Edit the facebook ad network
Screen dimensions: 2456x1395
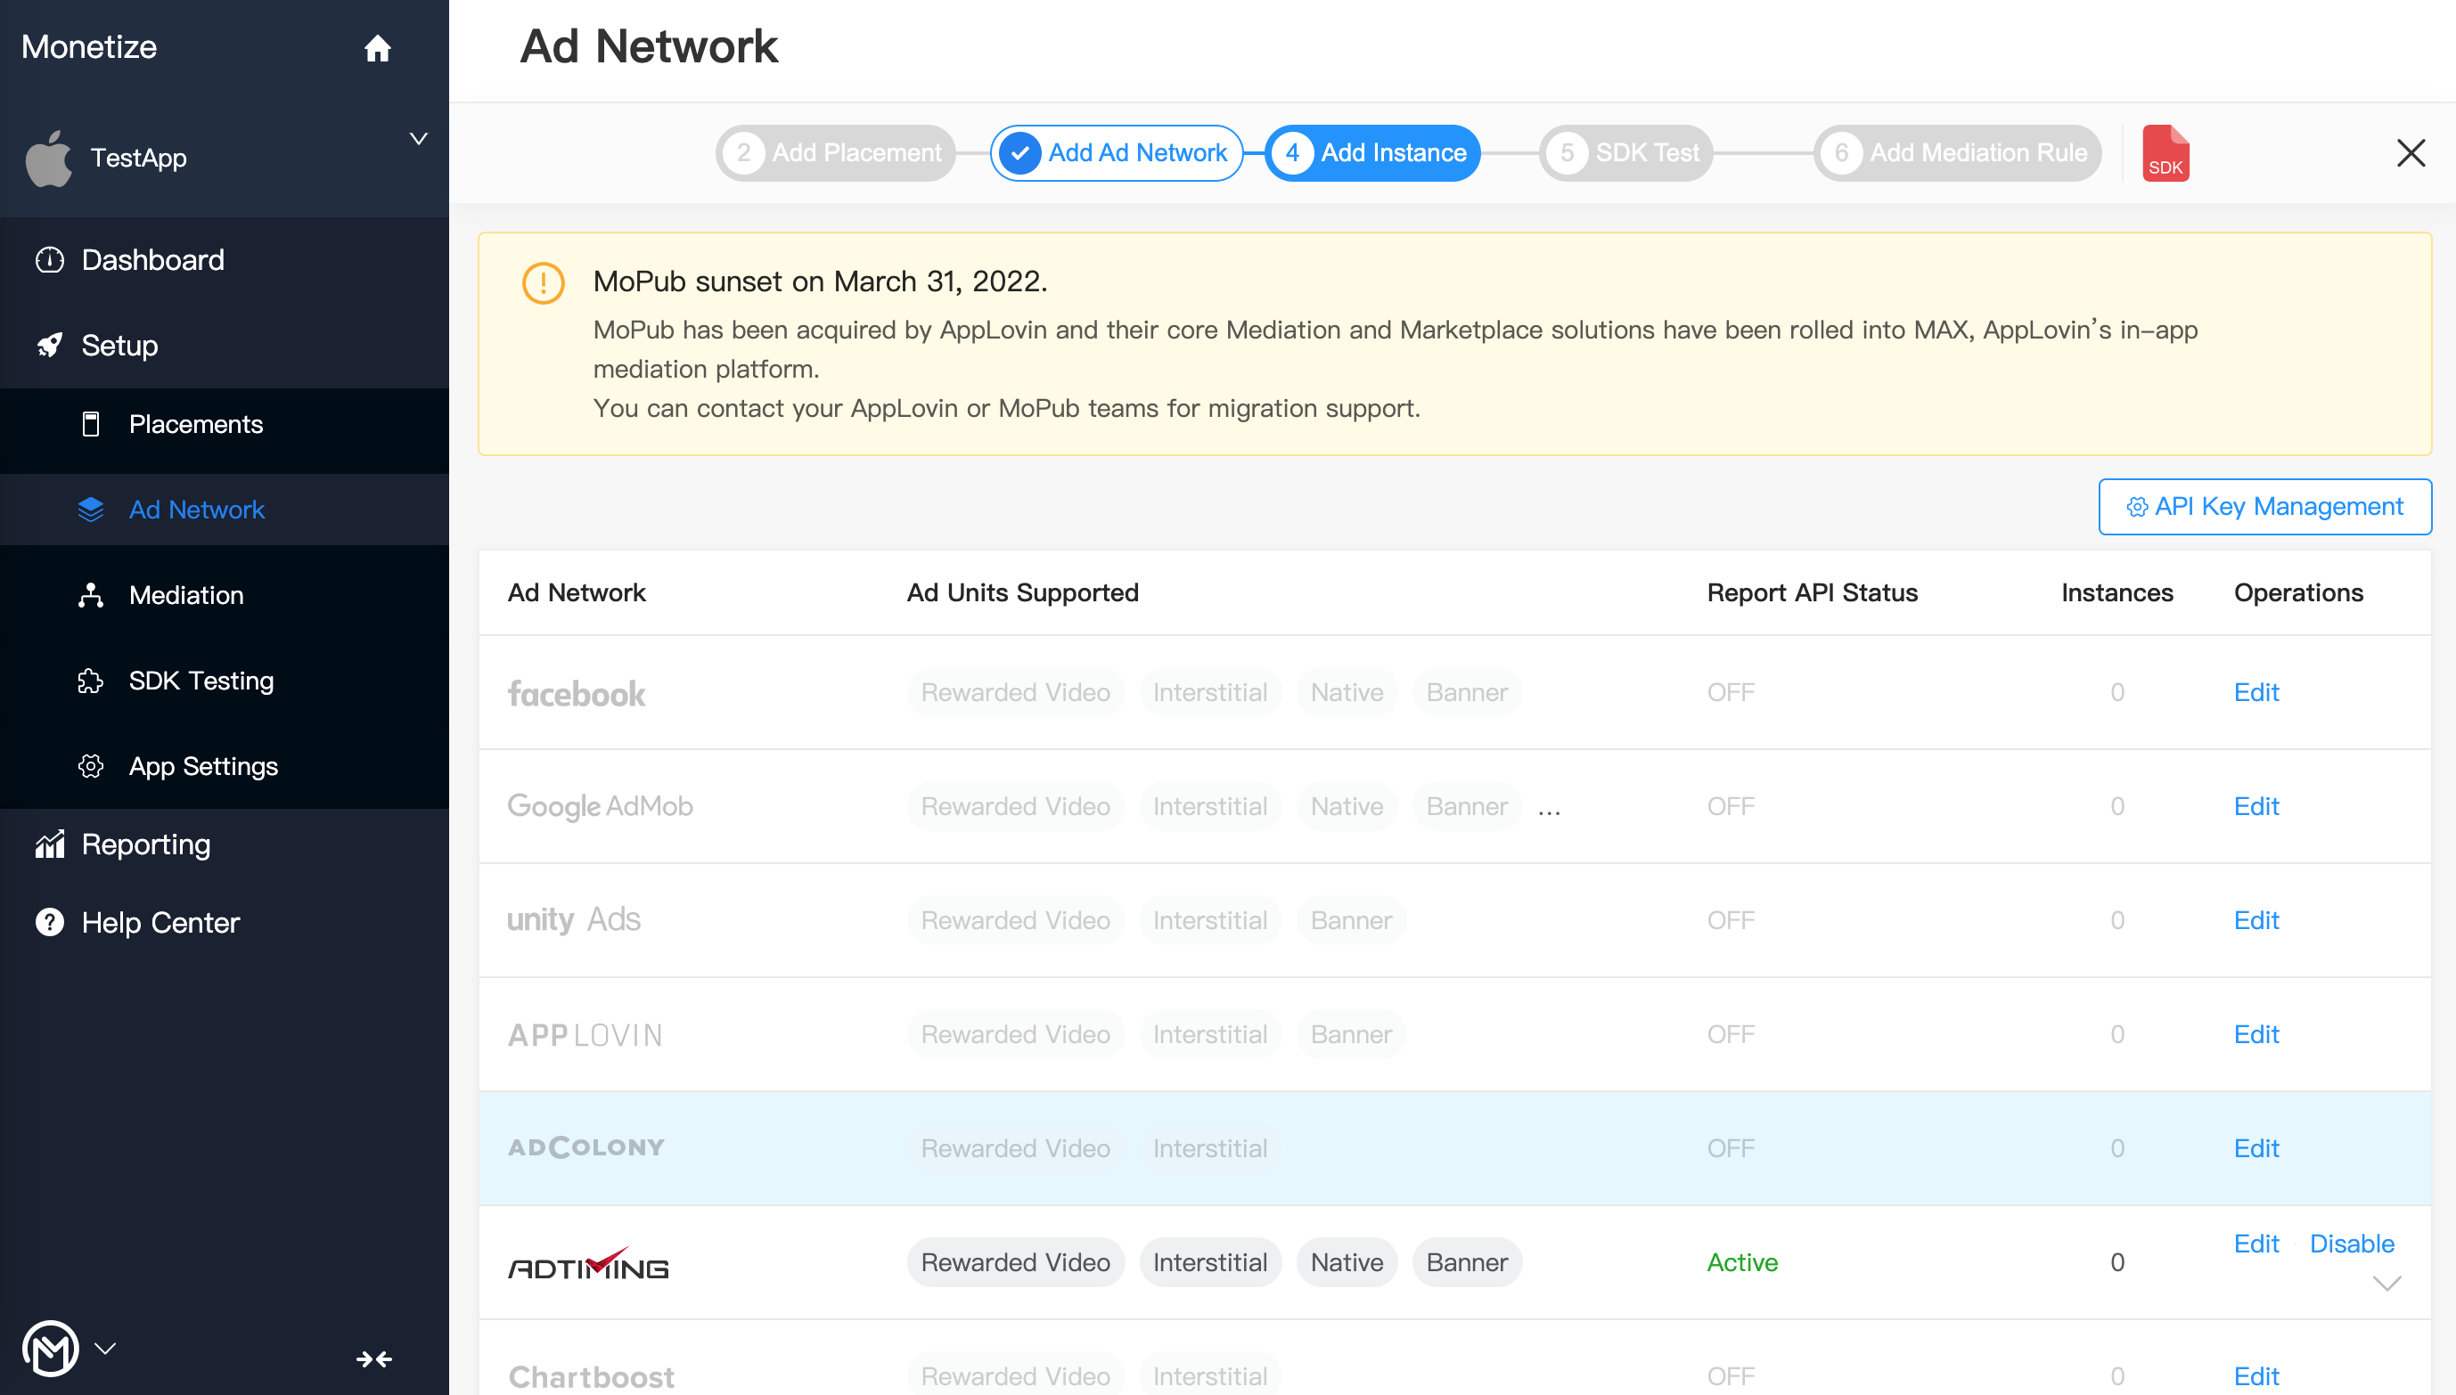point(2255,692)
